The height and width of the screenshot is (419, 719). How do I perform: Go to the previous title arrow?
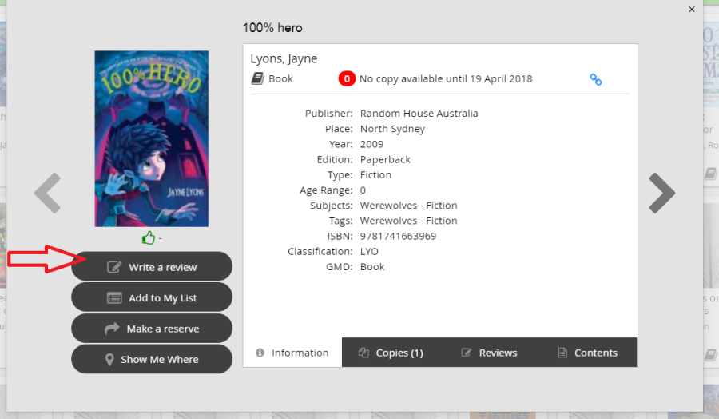(x=48, y=194)
